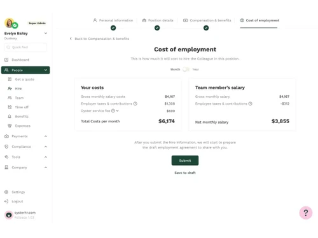The image size is (318, 238).
Task: Click the Position details briefcase icon
Action: (x=144, y=20)
